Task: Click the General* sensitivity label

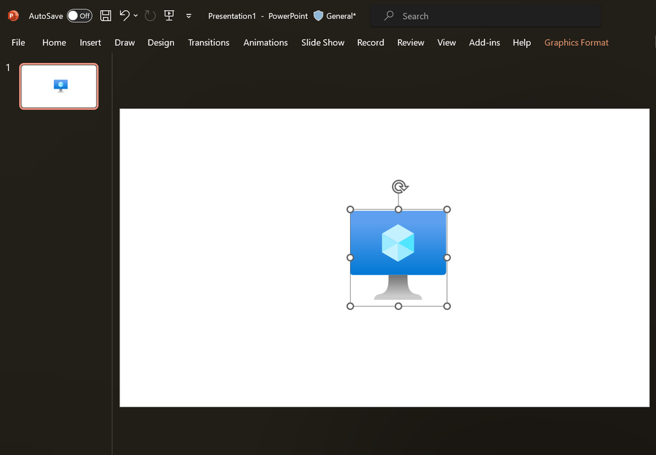Action: click(x=341, y=16)
